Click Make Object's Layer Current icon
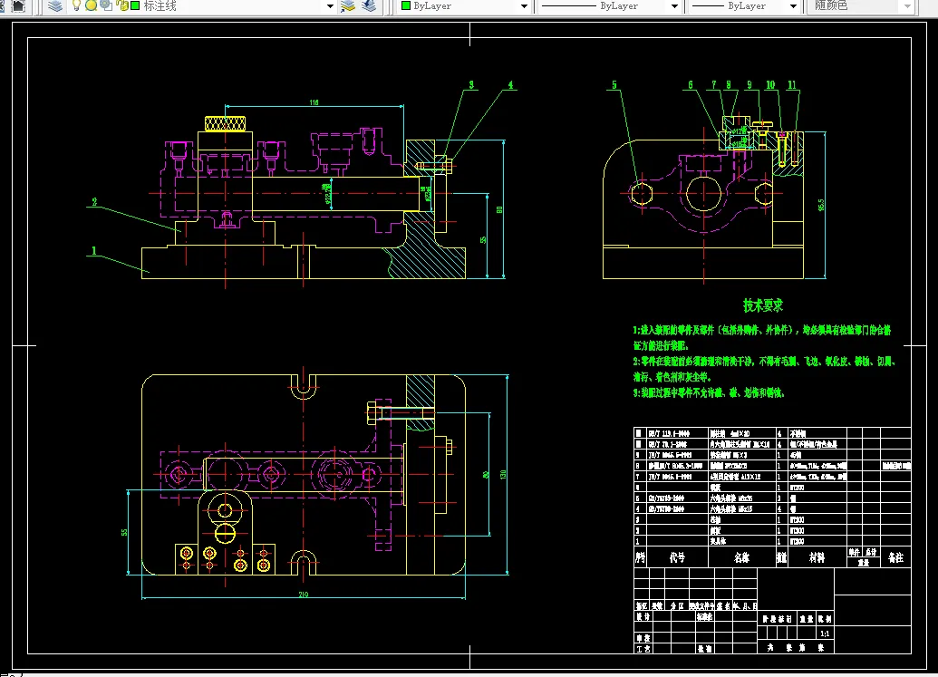Screen dimensions: 938x677 (348, 6)
